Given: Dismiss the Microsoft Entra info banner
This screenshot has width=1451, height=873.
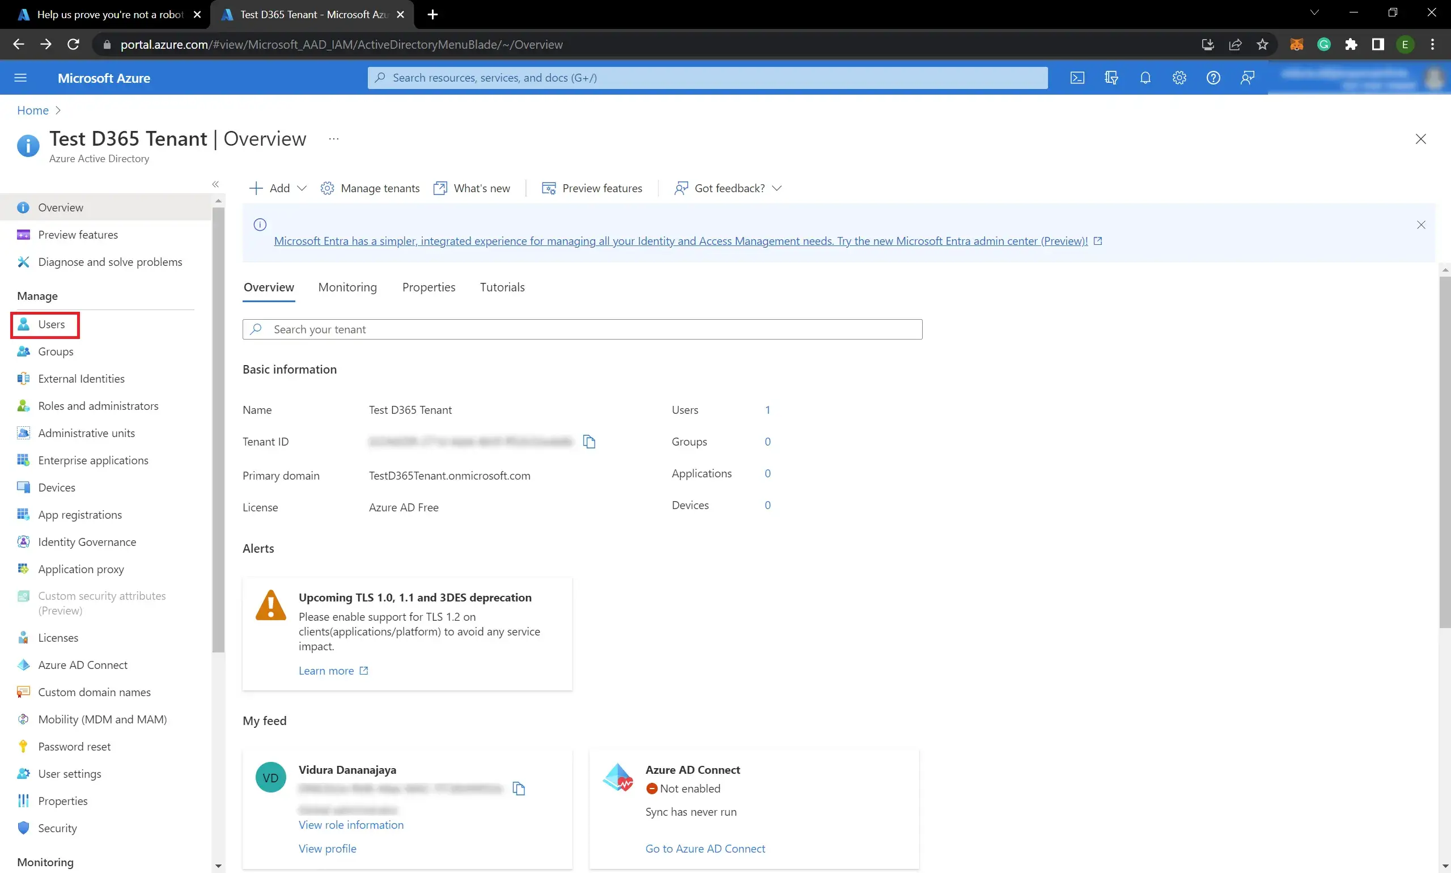Looking at the screenshot, I should coord(1421,224).
